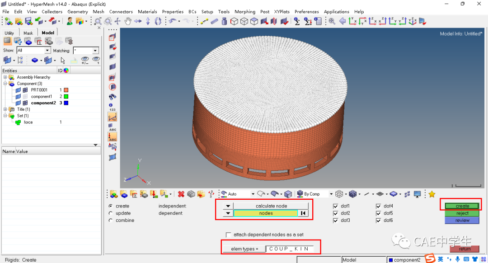Click the blue color swatch for component2
The height and width of the screenshot is (263, 488).
(x=66, y=103)
